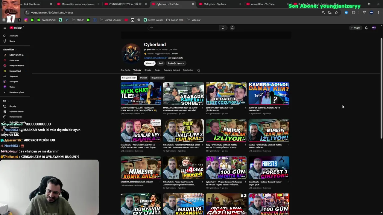
Task: Open the Shazam extension icon
Action: [346, 13]
